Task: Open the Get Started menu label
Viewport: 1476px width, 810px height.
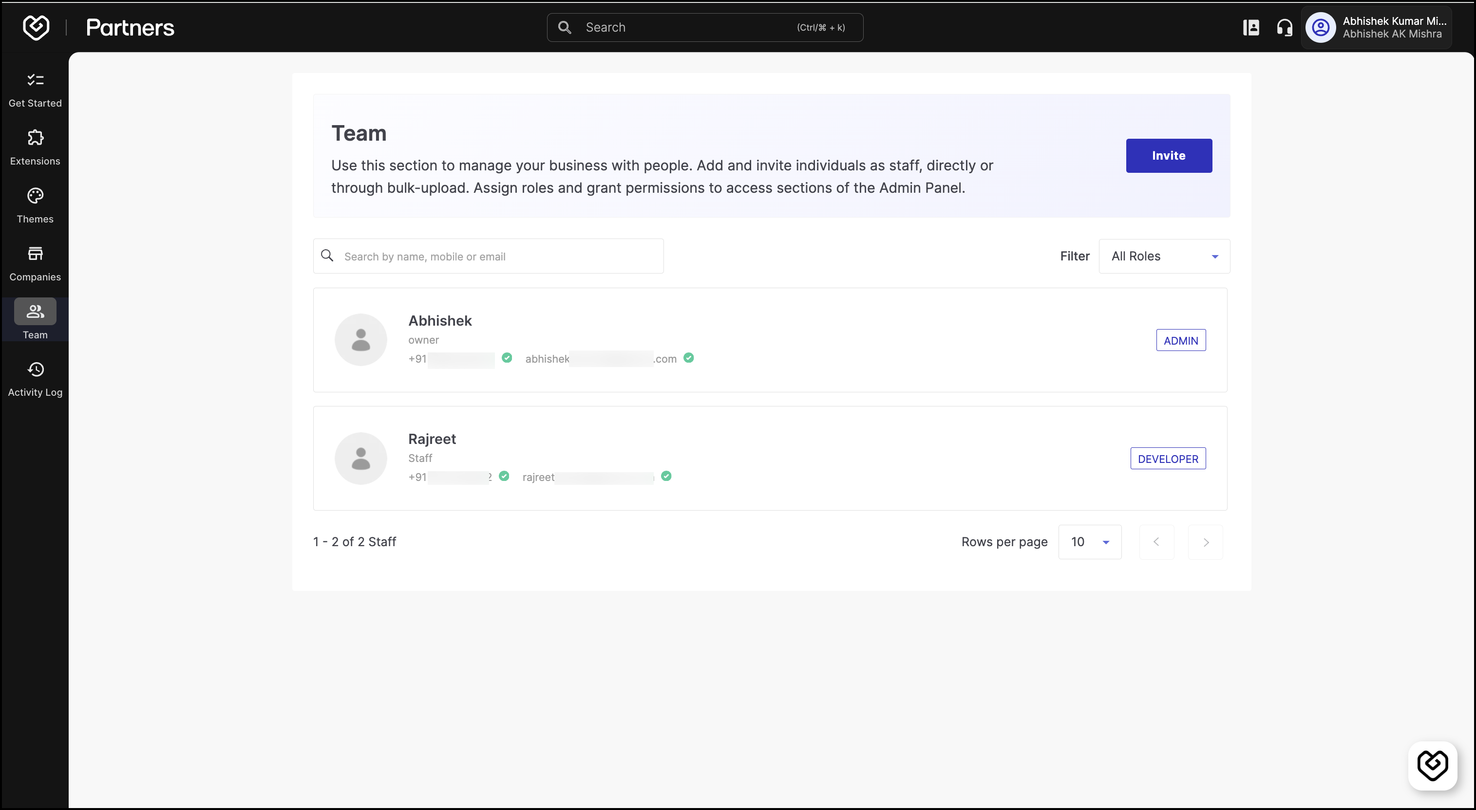Action: click(x=35, y=103)
